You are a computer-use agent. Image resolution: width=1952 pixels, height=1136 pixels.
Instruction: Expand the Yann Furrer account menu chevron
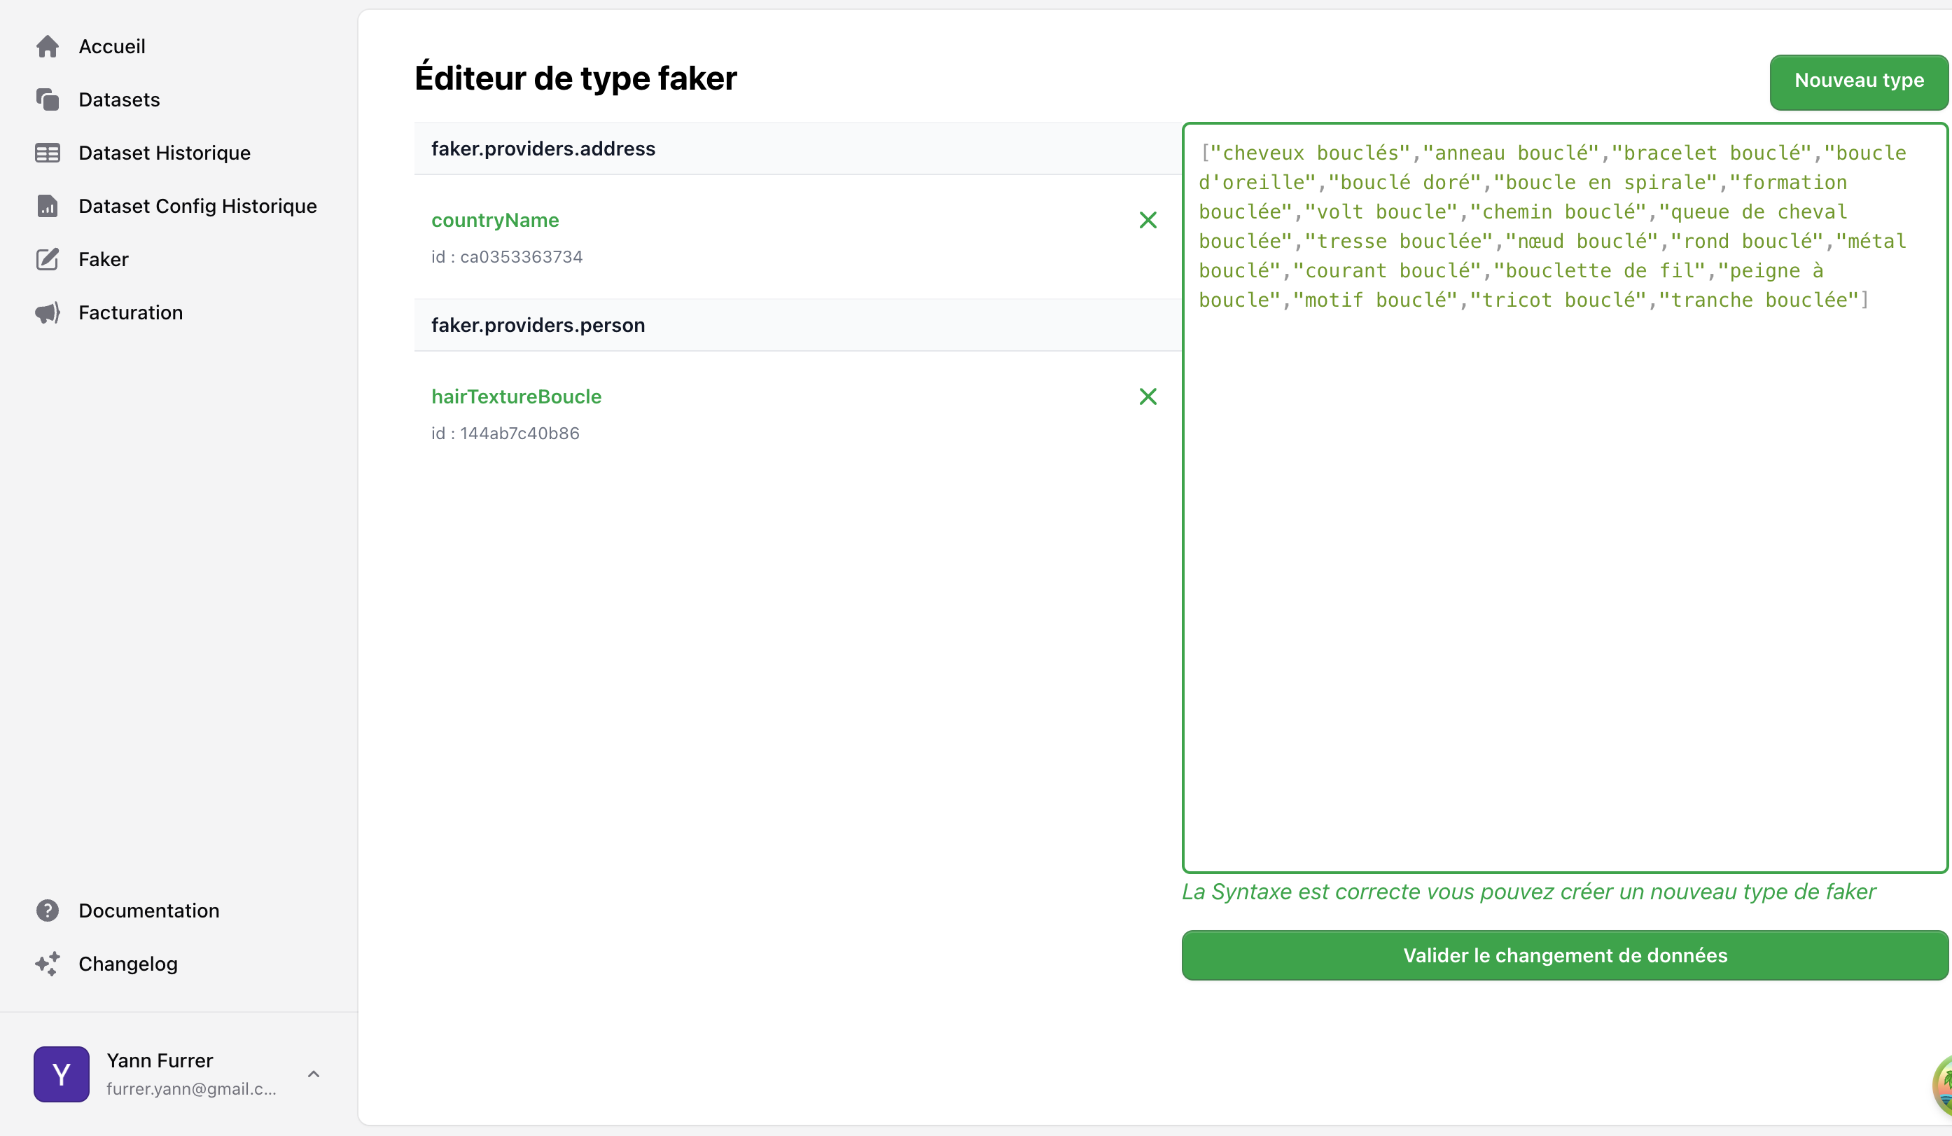tap(314, 1074)
